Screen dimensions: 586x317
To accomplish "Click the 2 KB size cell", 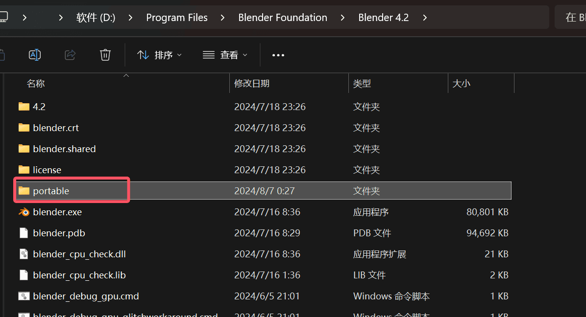I will (x=499, y=275).
